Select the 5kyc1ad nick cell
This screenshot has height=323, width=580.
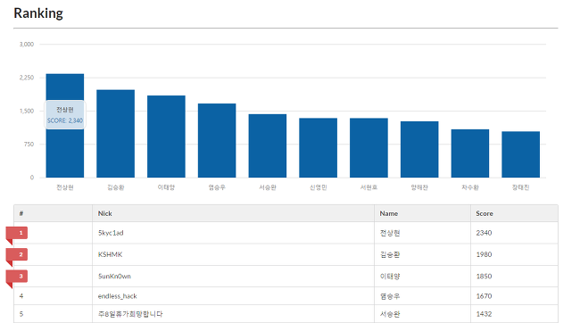[x=234, y=233]
